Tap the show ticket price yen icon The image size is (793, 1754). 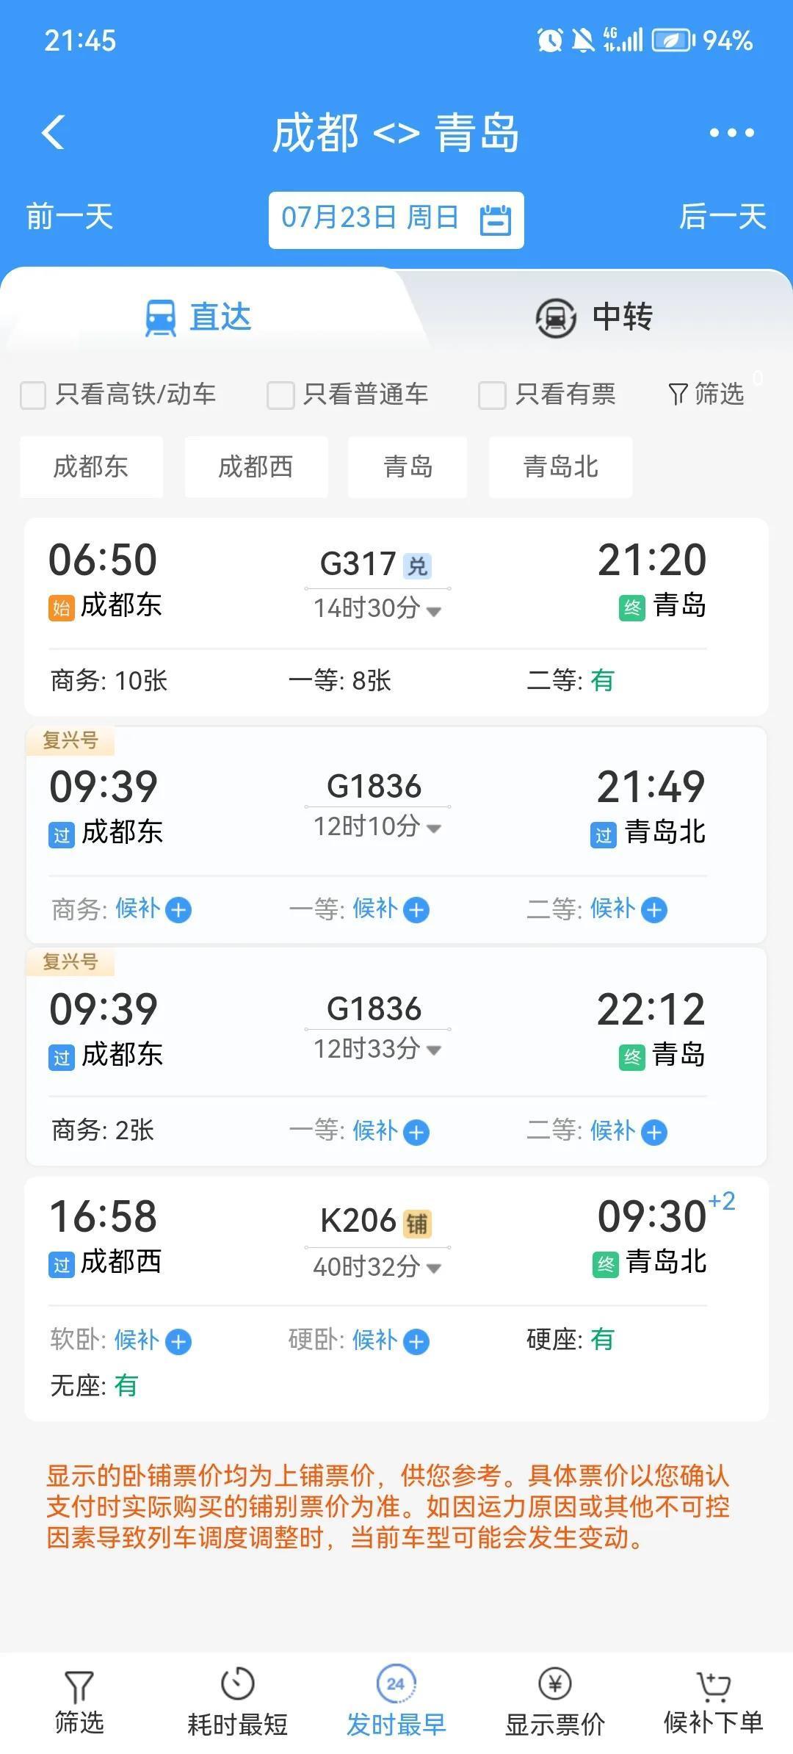click(554, 1684)
